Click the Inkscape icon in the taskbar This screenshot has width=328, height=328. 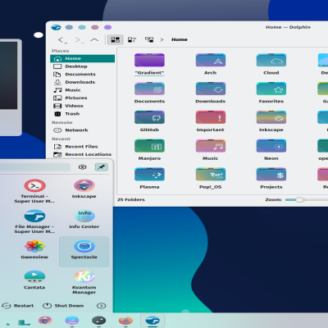pos(45,320)
